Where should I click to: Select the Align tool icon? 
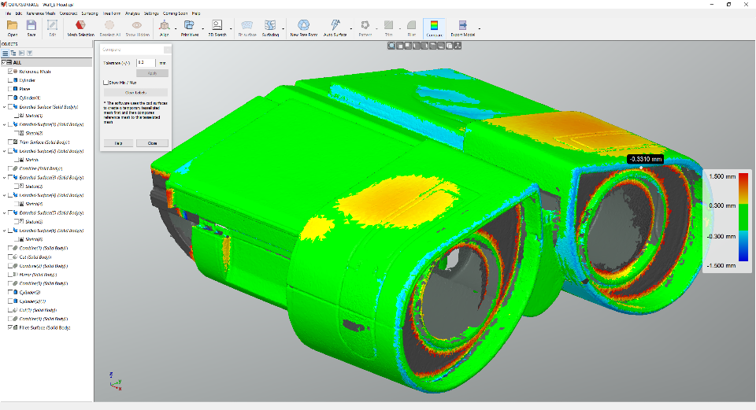pyautogui.click(x=165, y=28)
